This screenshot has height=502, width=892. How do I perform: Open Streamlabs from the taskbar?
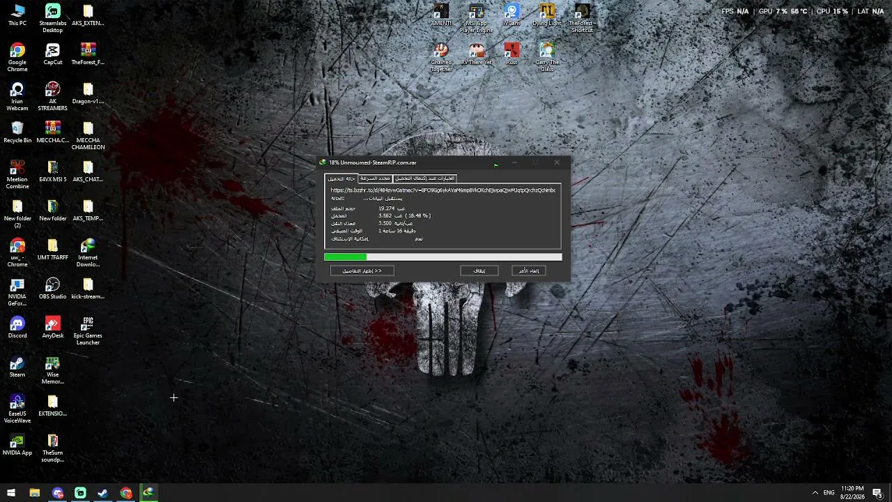tap(80, 493)
